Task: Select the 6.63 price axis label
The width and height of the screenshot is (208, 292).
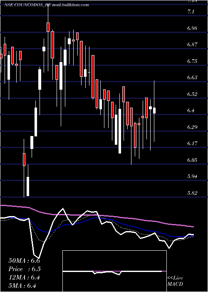Action: tap(192, 78)
